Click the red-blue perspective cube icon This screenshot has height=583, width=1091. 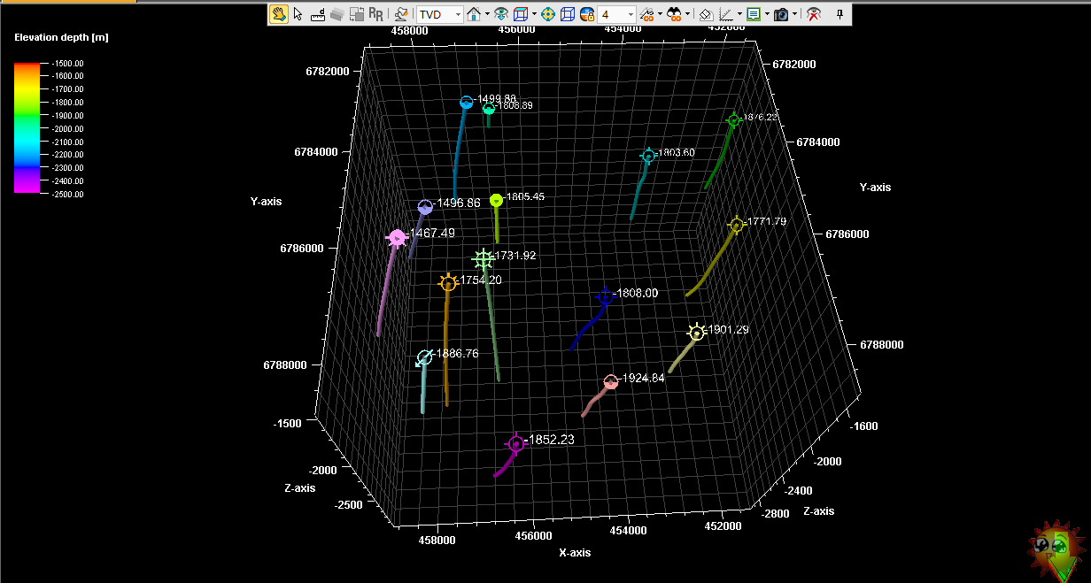tap(521, 14)
